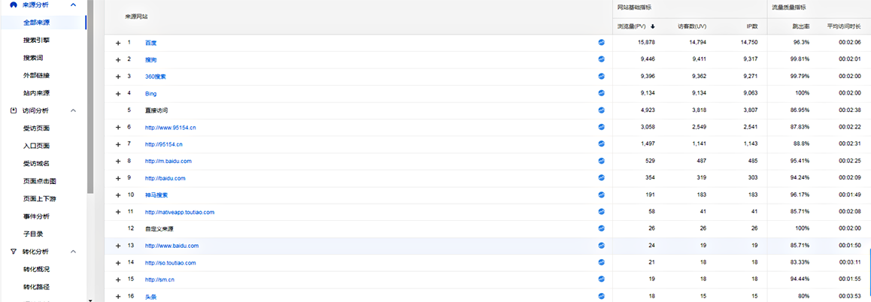Collapse the 访问分析 sidebar section chevron
This screenshot has height=302, width=871.
pyautogui.click(x=73, y=110)
